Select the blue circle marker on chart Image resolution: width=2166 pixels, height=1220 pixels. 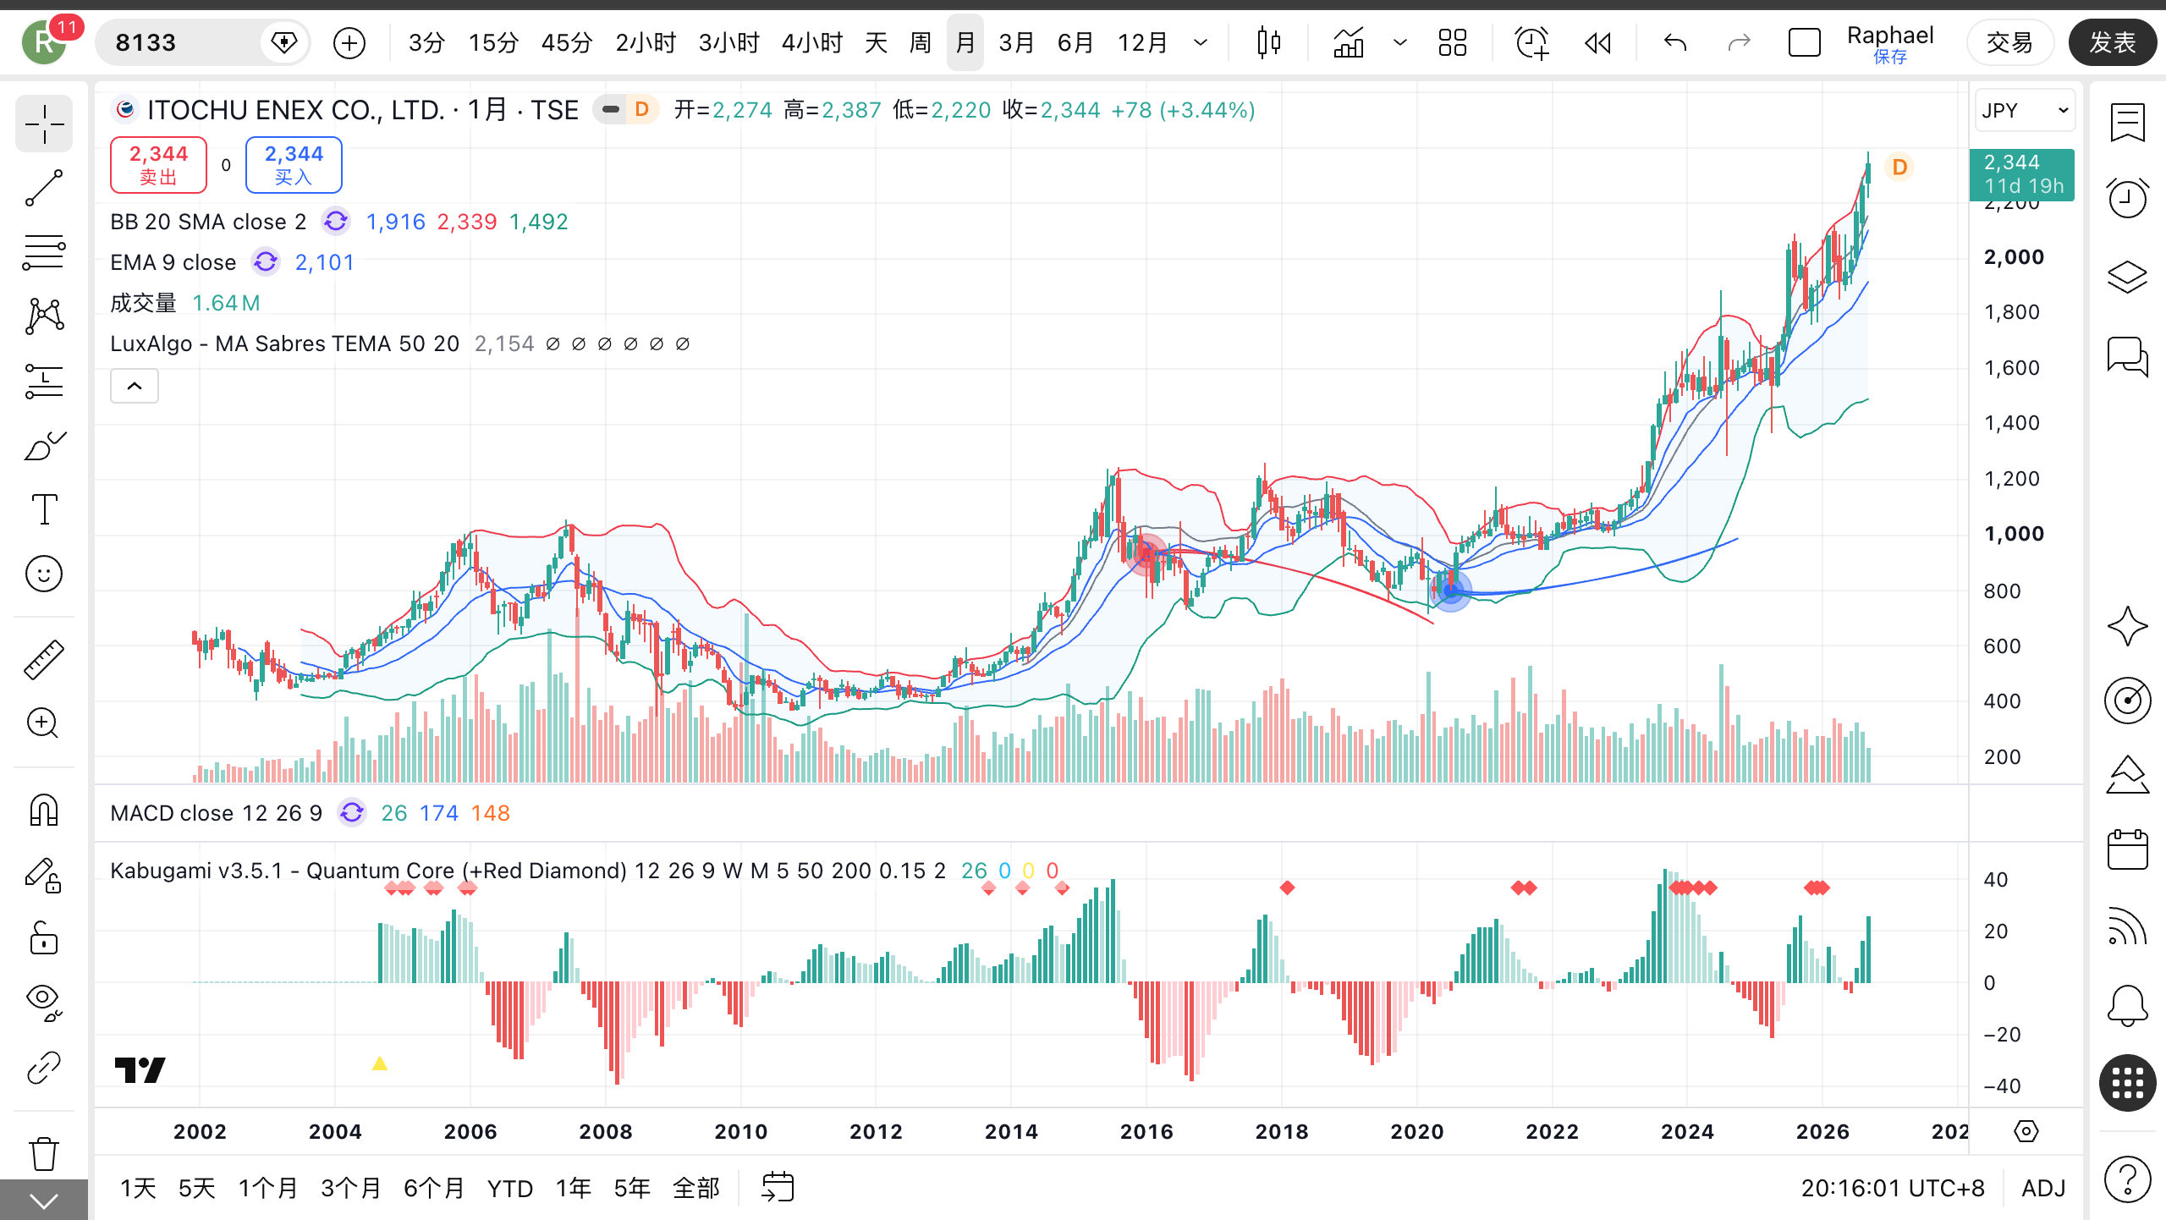[1450, 590]
